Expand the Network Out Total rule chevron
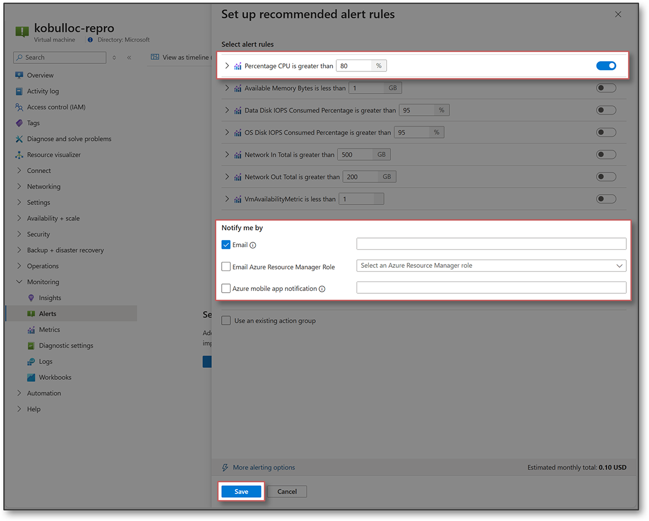The image size is (649, 521). pyautogui.click(x=227, y=177)
